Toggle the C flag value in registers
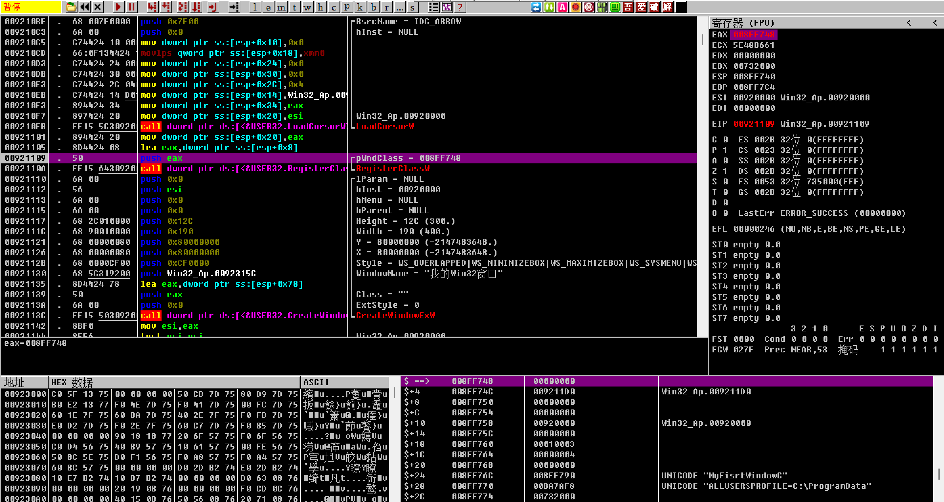The height and width of the screenshot is (502, 944). (725, 139)
